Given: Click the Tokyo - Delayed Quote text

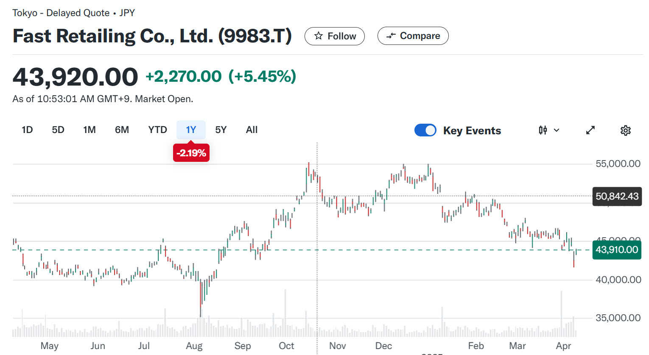Looking at the screenshot, I should (x=61, y=13).
